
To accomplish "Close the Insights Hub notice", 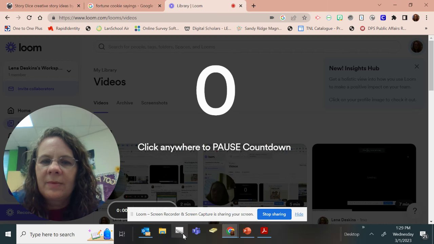I will pyautogui.click(x=417, y=66).
